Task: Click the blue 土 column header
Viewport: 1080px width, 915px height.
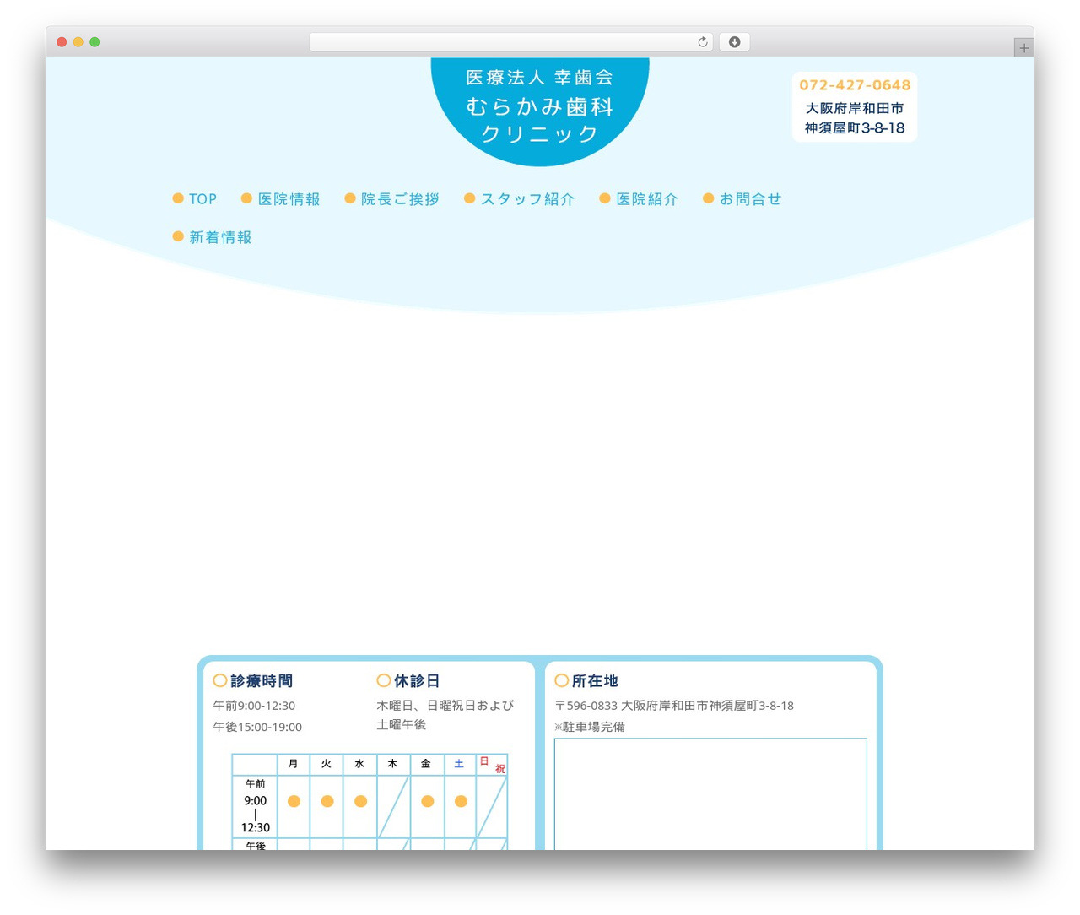Action: click(x=460, y=764)
